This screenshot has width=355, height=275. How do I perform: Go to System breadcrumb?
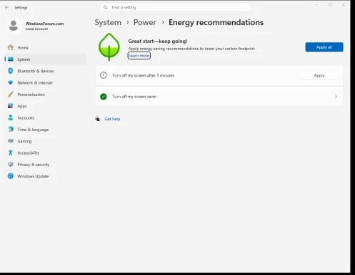108,22
